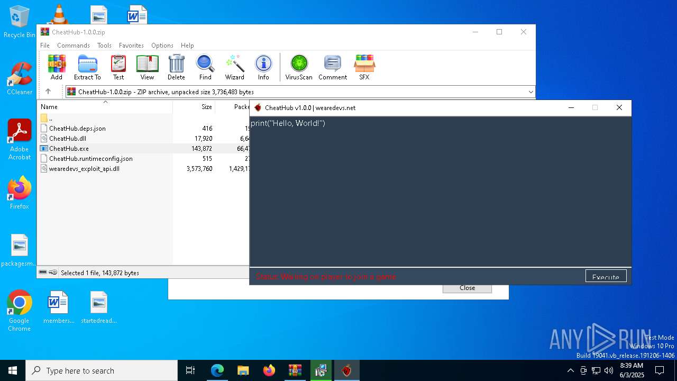This screenshot has height=381, width=677.
Task: Close the CheatHub window
Action: click(619, 107)
